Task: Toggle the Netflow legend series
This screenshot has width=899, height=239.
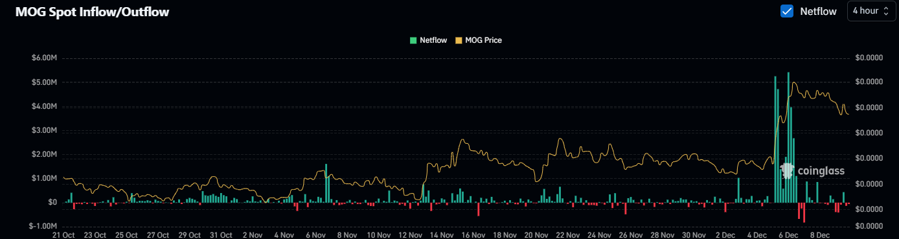Action: [428, 40]
